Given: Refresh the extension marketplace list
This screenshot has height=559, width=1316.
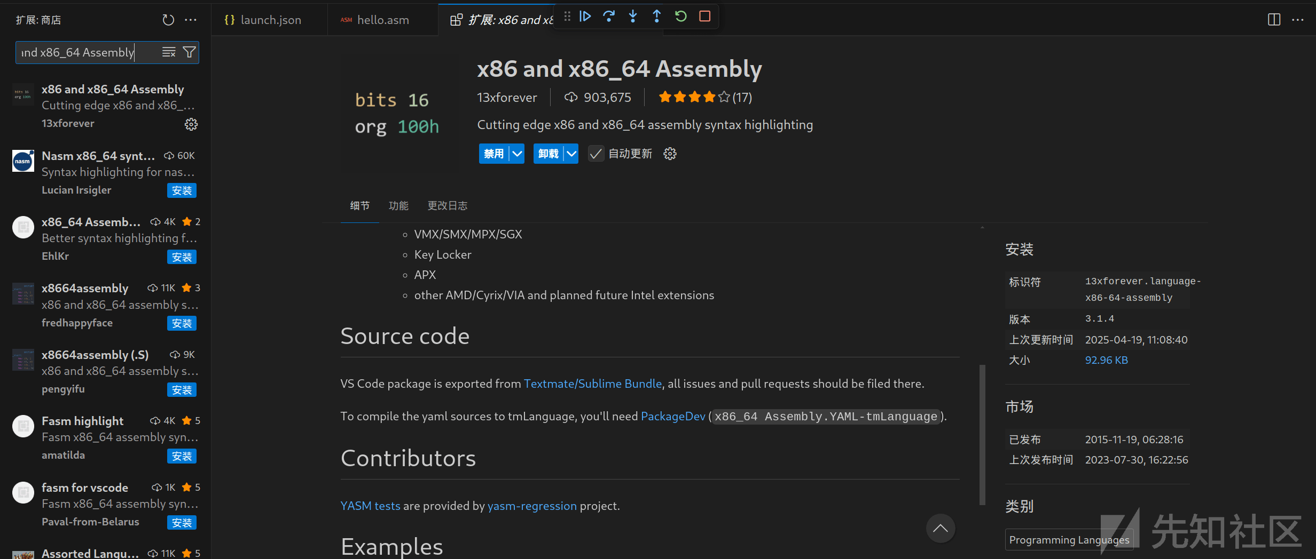Looking at the screenshot, I should pos(168,20).
